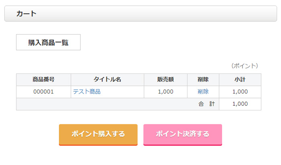Click the 販売額 column header
281x165 pixels.
pyautogui.click(x=165, y=79)
